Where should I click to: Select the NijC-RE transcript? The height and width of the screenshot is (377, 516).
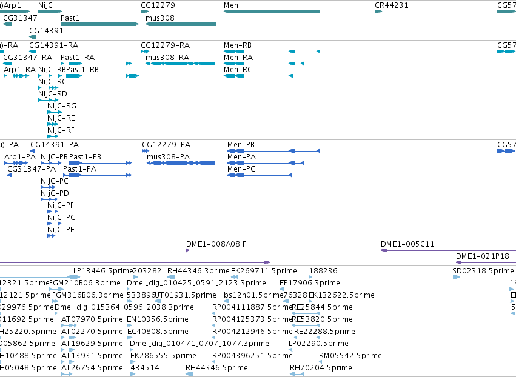click(x=53, y=124)
